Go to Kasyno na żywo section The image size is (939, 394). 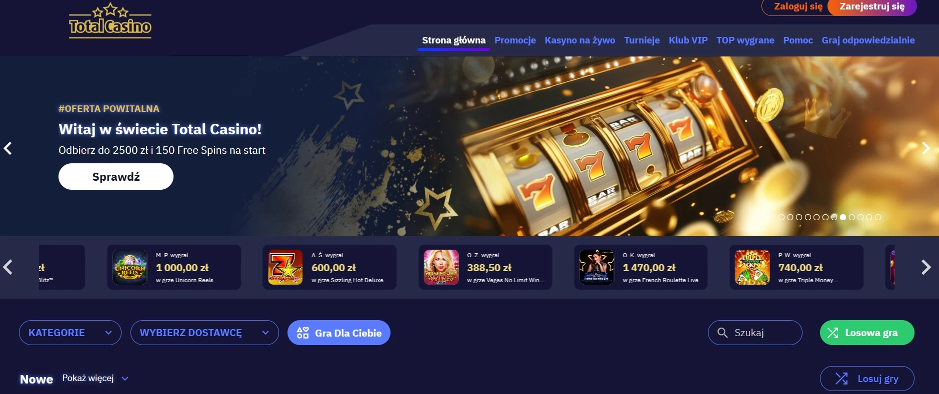[x=580, y=40]
